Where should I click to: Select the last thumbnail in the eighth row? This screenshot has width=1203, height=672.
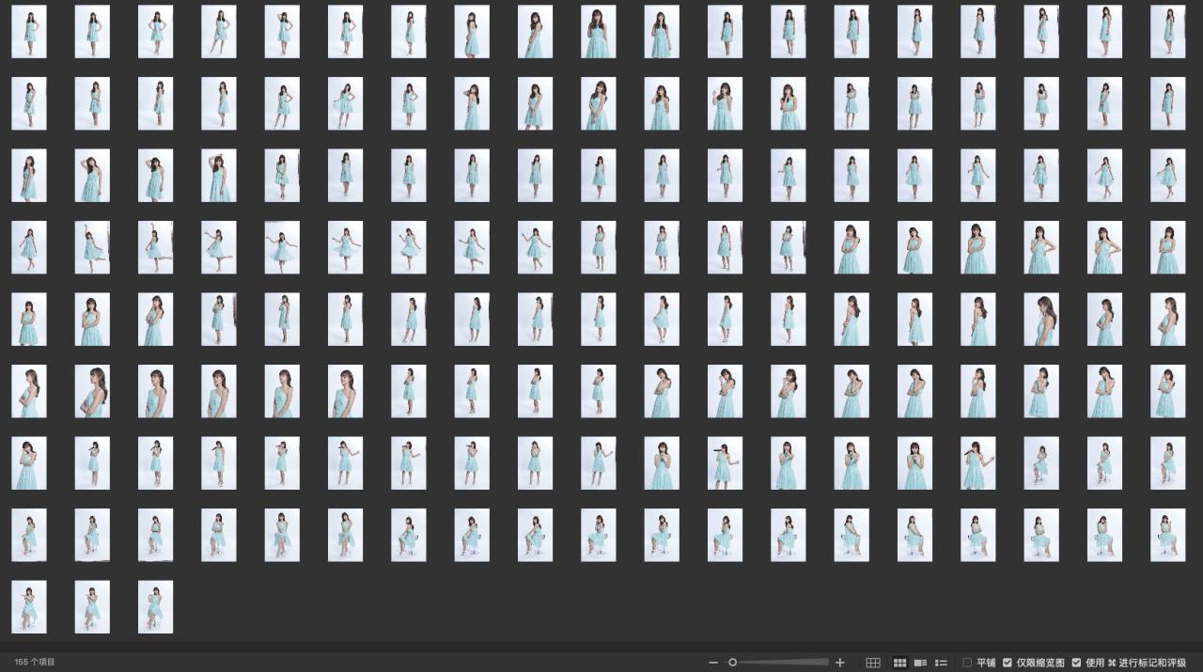(1167, 535)
